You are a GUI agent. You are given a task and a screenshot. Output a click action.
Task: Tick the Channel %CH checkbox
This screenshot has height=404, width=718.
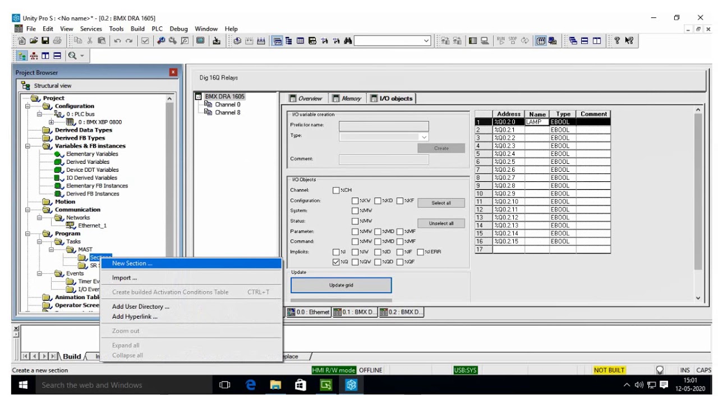click(336, 190)
